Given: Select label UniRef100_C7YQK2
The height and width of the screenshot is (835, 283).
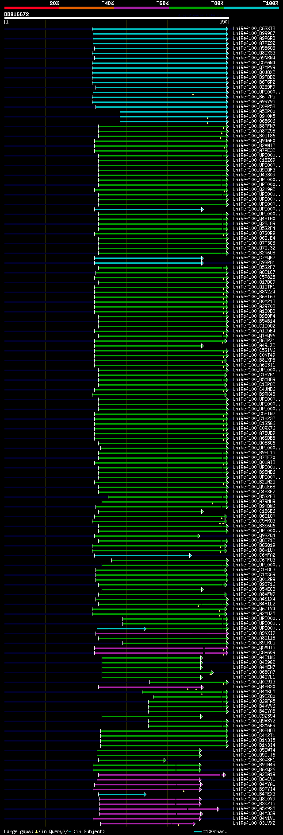Looking at the screenshot, I should click(254, 258).
